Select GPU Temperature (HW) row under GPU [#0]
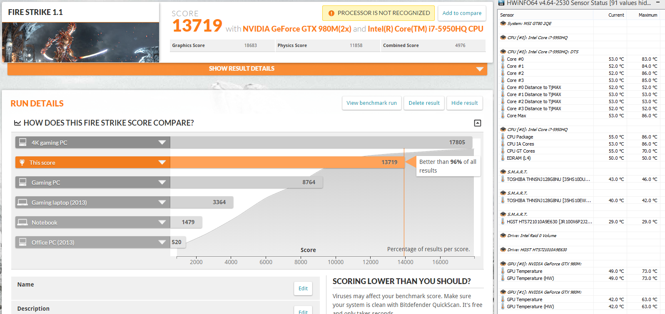Viewport: 665px width, 314px height. 580,278
